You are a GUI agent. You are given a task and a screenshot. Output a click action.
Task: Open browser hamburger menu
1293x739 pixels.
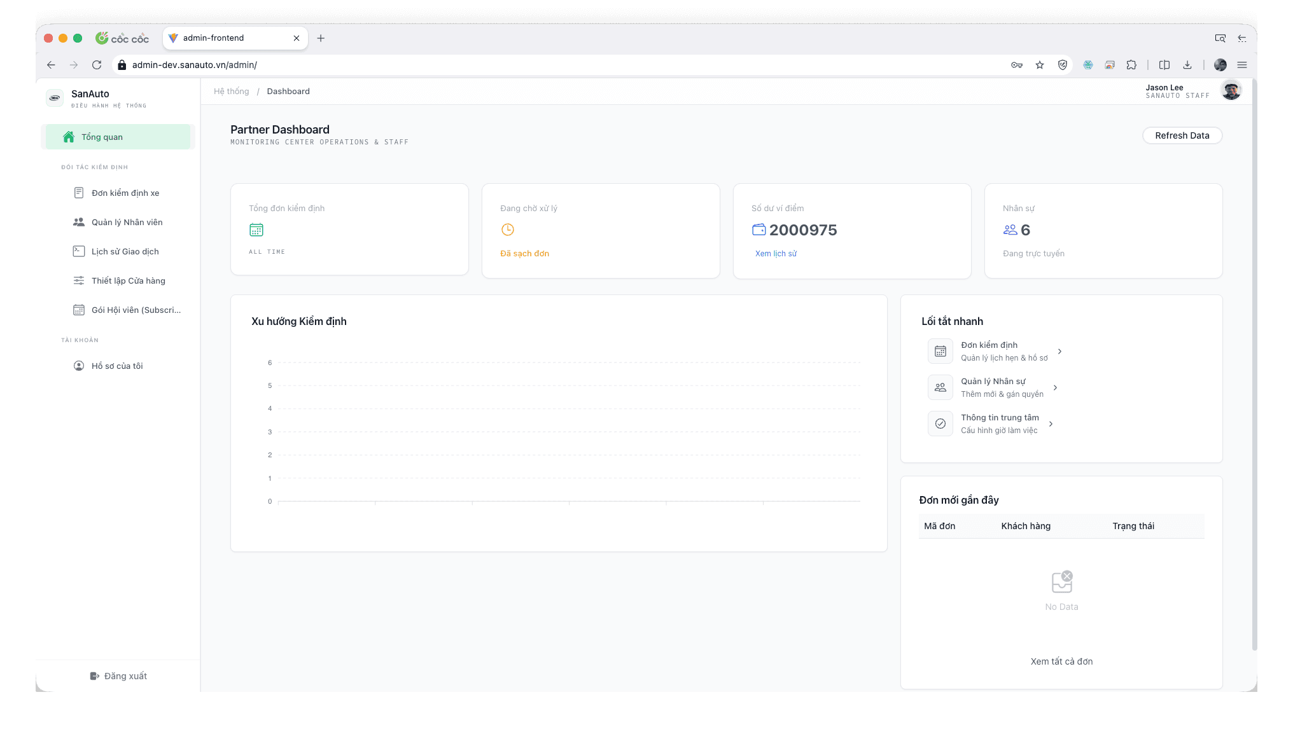1242,65
